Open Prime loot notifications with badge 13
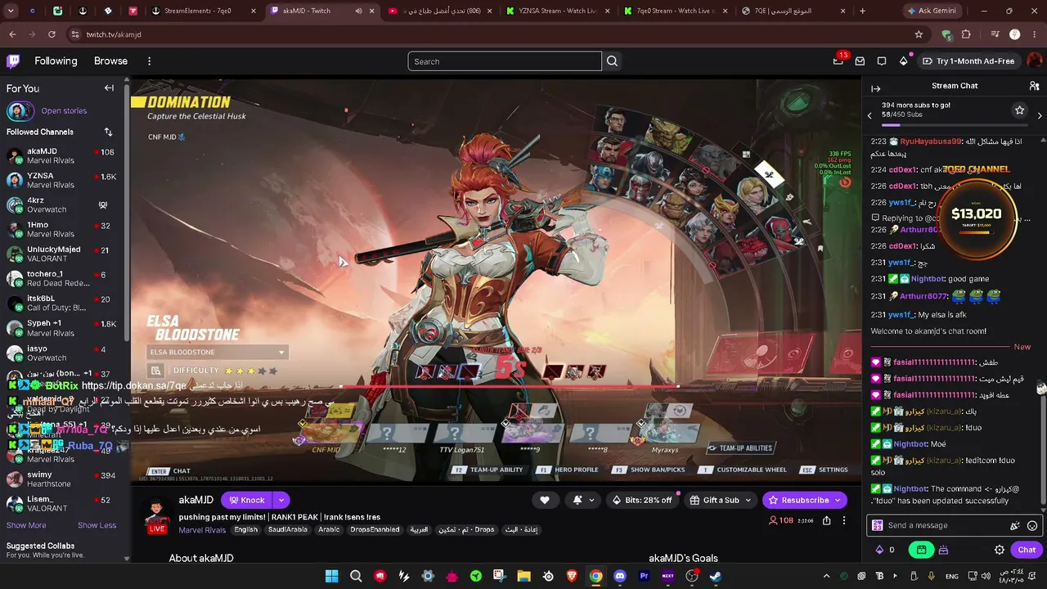The width and height of the screenshot is (1047, 589). (838, 61)
